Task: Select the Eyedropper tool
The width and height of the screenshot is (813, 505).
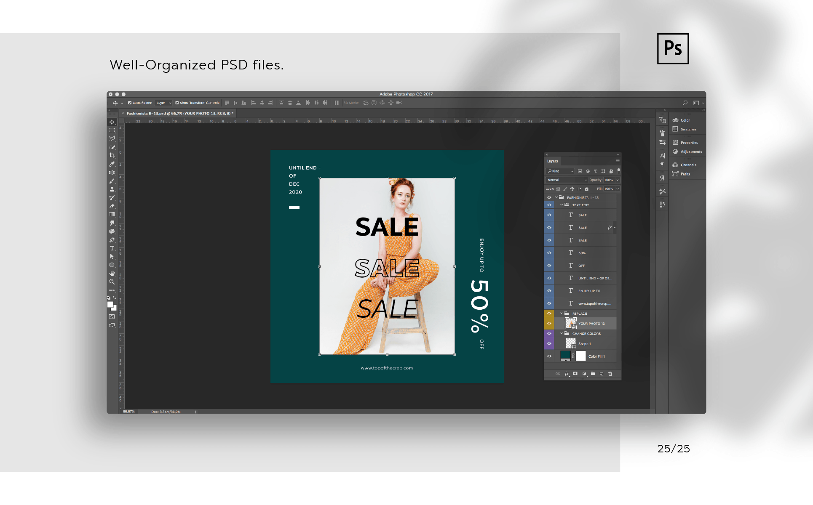Action: pyautogui.click(x=112, y=164)
